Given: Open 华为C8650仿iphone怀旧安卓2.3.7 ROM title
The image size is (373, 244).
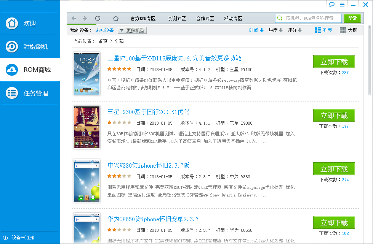Looking at the screenshot, I should pyautogui.click(x=153, y=219).
